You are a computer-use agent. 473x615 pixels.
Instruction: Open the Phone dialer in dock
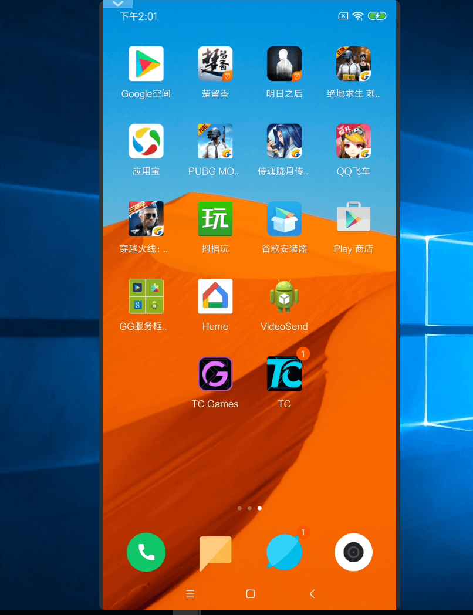pos(146,552)
